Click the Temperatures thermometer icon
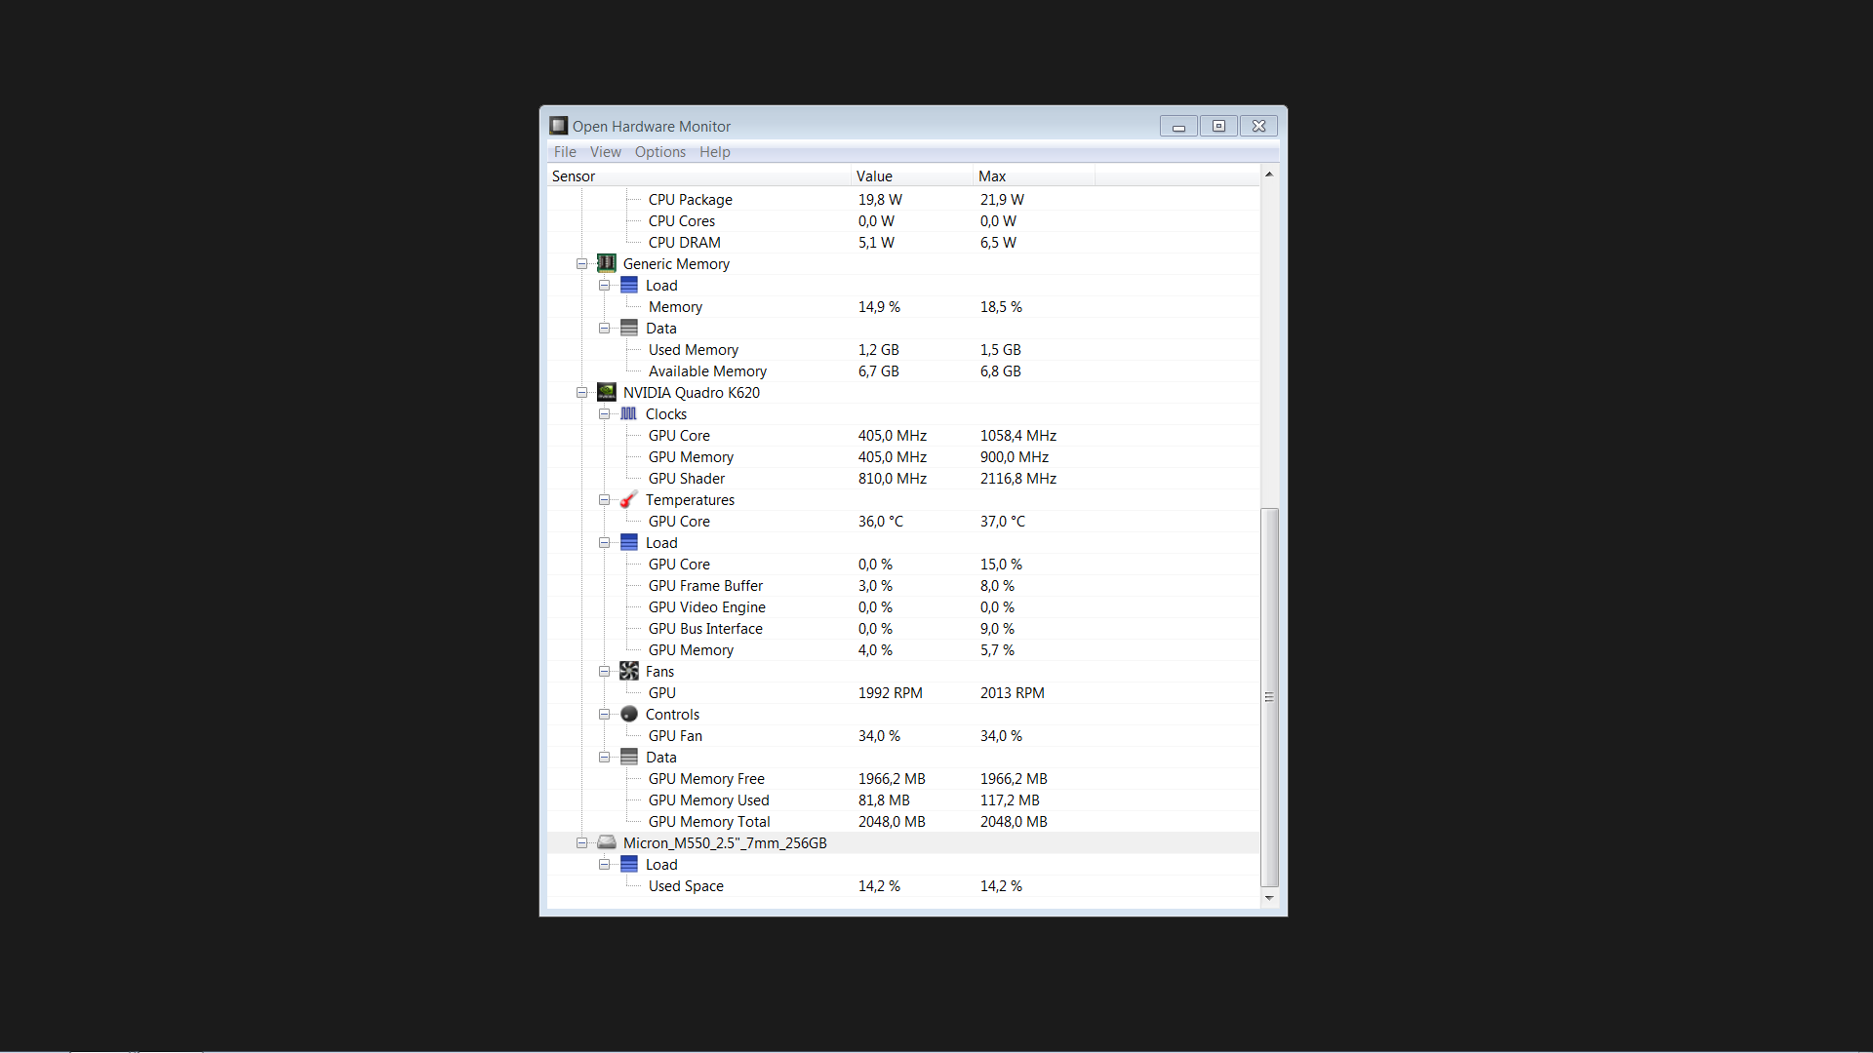The height and width of the screenshot is (1053, 1873). click(629, 499)
